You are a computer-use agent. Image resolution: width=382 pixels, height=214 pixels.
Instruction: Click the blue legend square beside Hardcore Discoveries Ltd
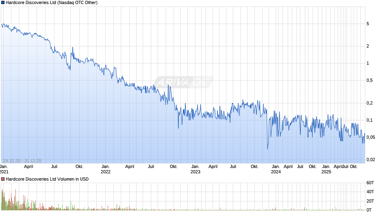[3, 3]
